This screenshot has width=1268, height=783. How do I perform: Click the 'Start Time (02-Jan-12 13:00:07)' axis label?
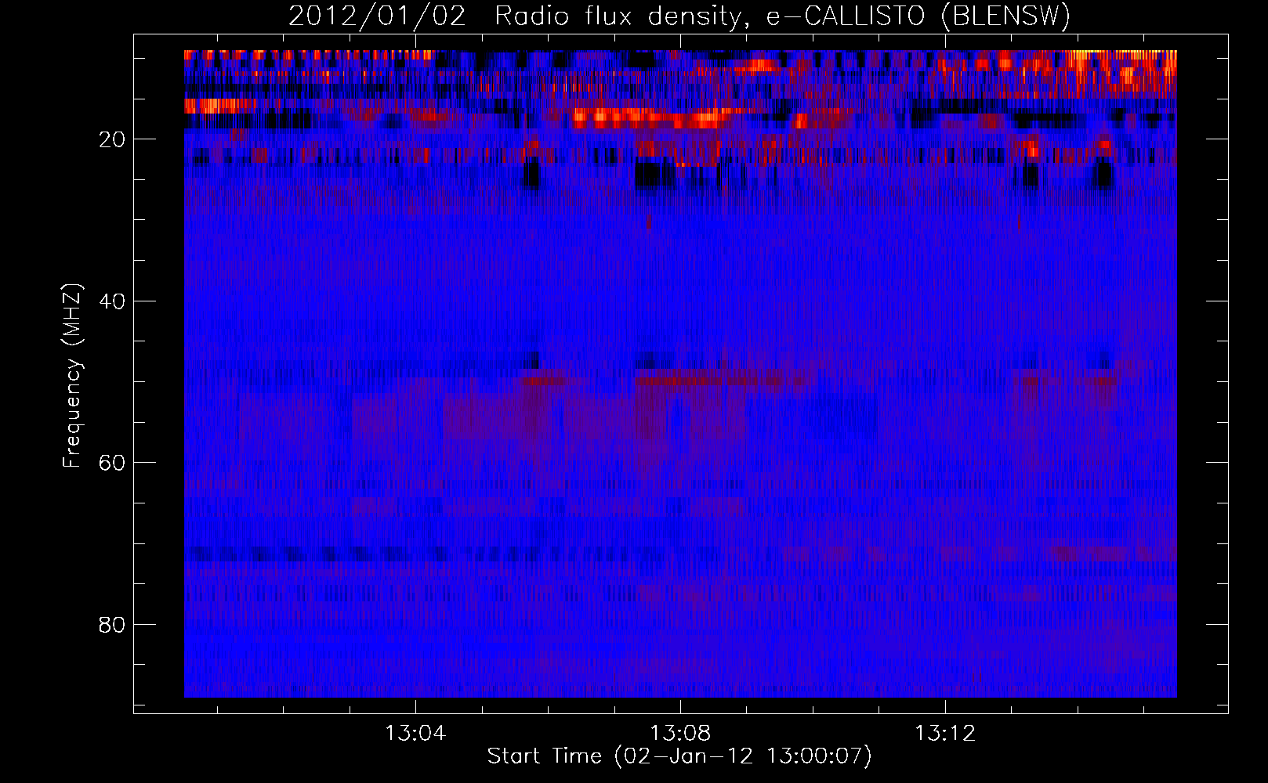pos(679,756)
